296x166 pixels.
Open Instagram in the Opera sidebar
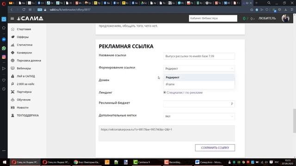pos(4,57)
